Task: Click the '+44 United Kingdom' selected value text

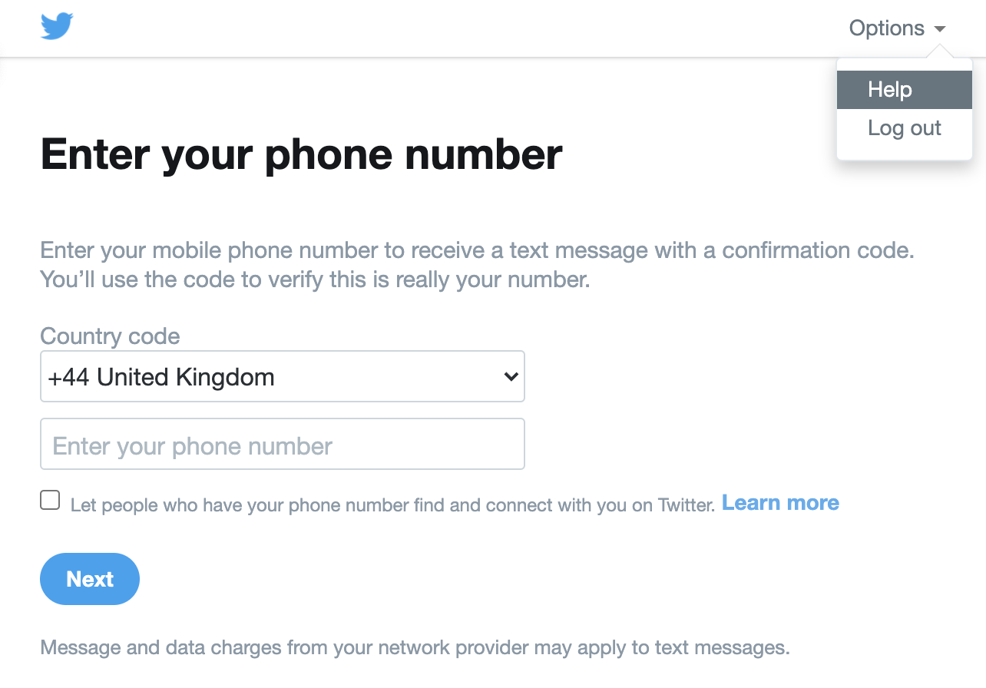Action: (161, 377)
